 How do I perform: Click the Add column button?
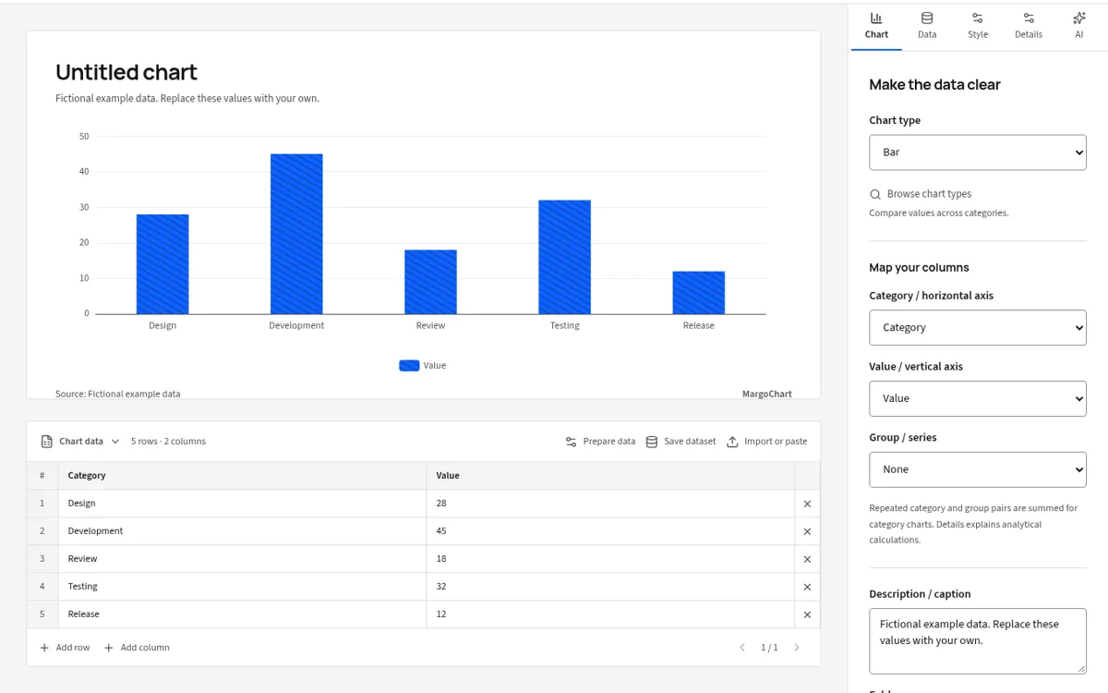[137, 648]
